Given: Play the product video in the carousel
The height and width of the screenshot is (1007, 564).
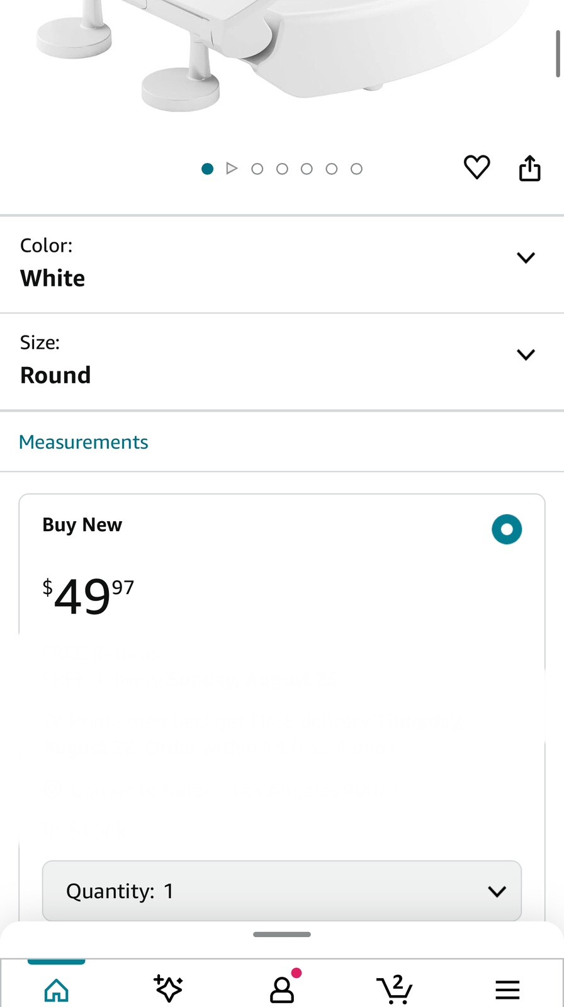Looking at the screenshot, I should pos(232,168).
